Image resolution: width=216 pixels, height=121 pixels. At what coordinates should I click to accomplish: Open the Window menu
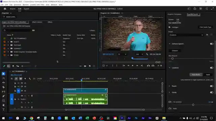(54, 5)
